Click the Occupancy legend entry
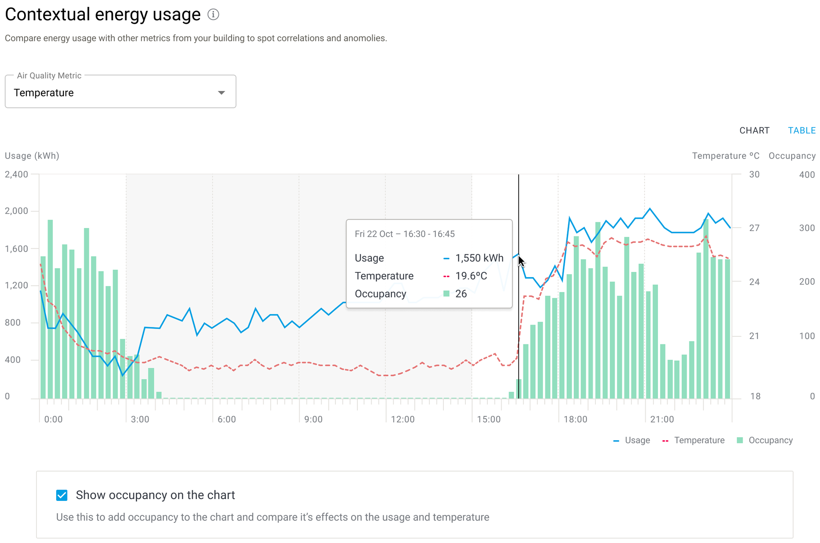 pos(765,440)
